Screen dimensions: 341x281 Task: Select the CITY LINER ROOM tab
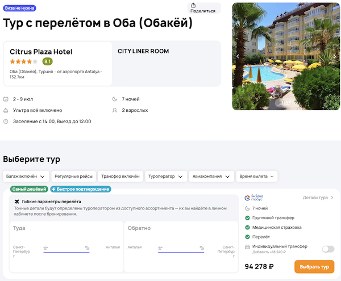click(143, 51)
